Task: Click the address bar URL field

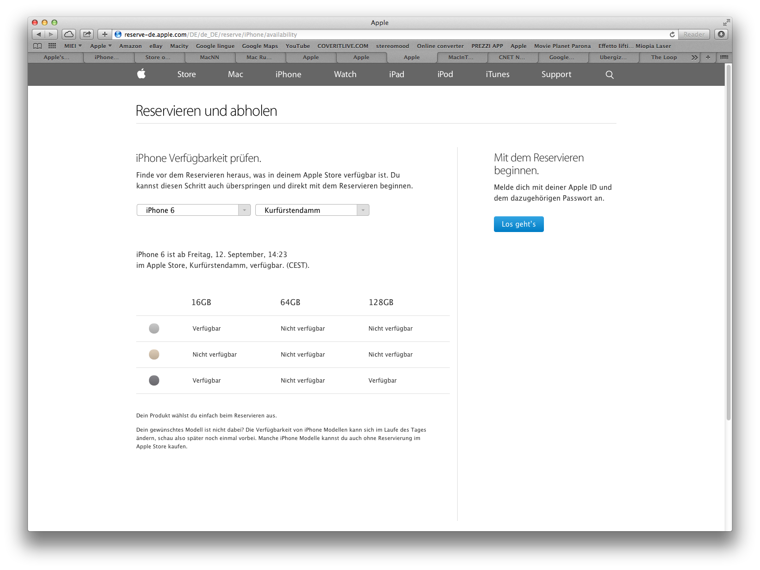Action: coord(394,34)
